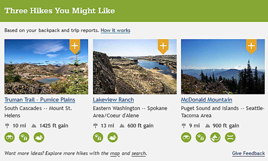Follow the "search" link for more hikes
The height and width of the screenshot is (161, 268).
click(138, 153)
